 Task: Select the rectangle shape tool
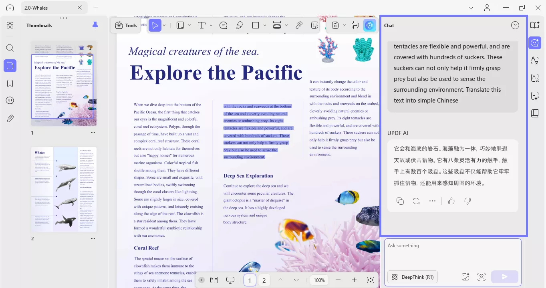click(256, 25)
